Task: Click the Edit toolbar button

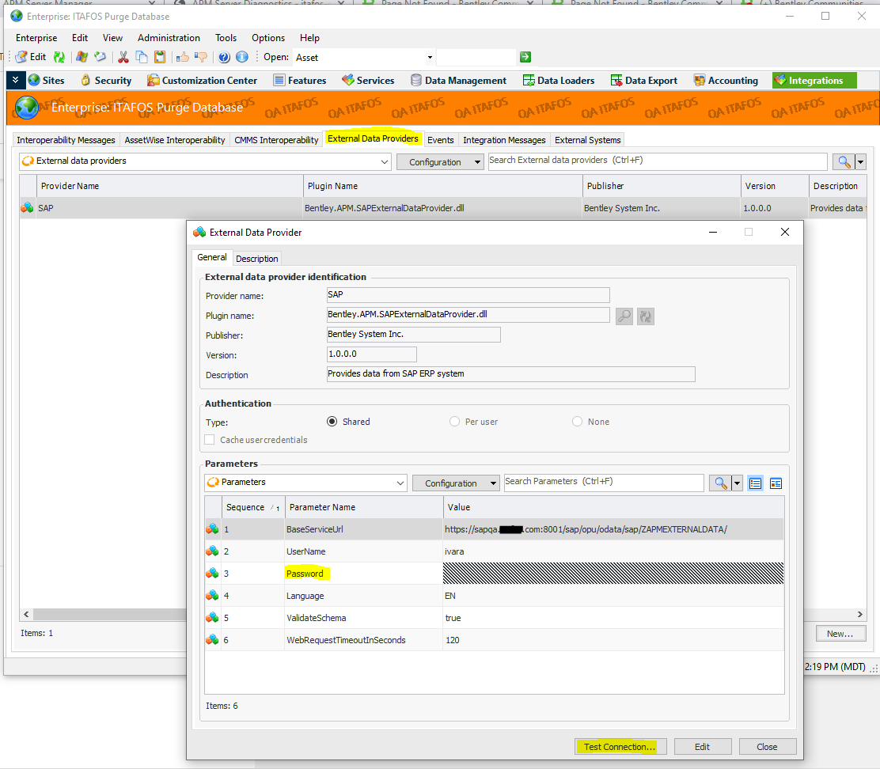Action: click(32, 57)
